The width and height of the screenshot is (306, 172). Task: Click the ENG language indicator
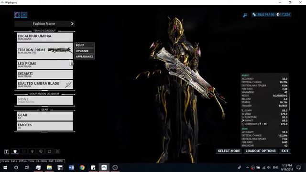tap(275, 168)
